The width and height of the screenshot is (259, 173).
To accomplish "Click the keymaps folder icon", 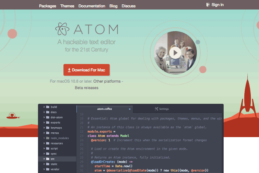I will 48,128.
